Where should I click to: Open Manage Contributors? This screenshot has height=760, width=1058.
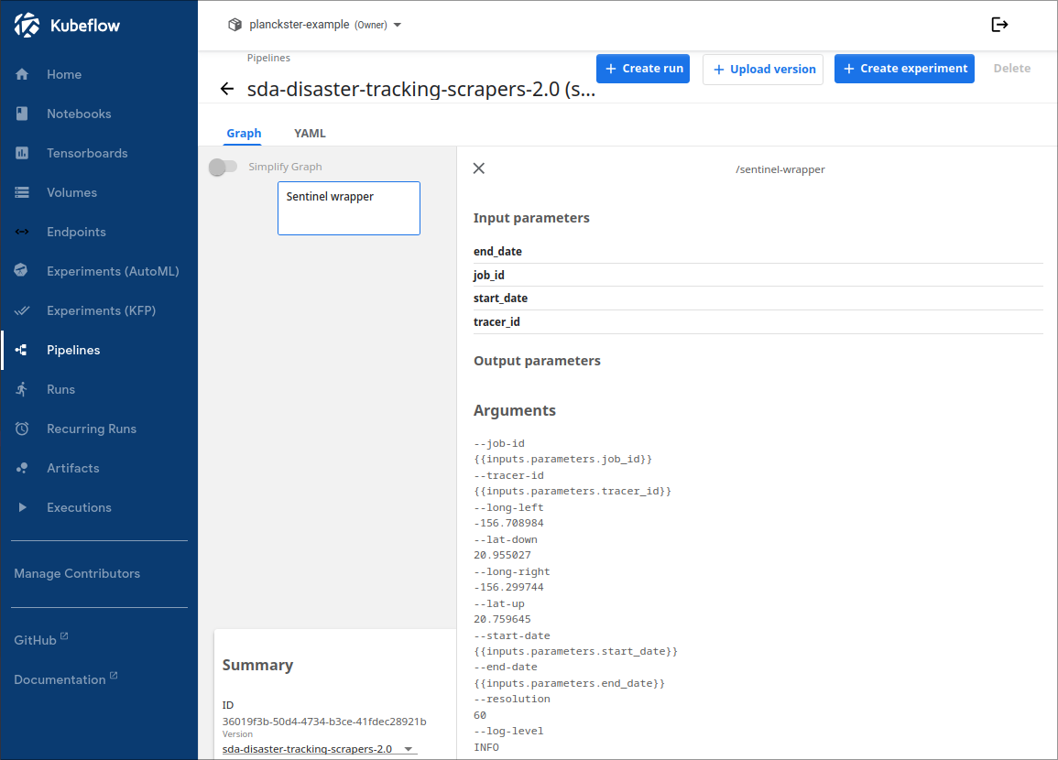click(x=77, y=573)
